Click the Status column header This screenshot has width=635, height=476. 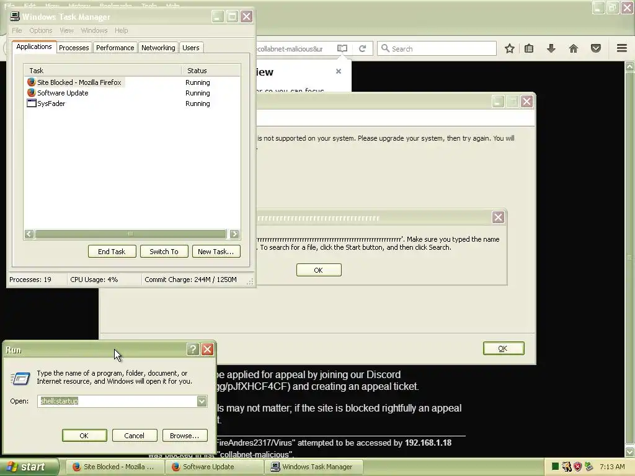pos(211,71)
